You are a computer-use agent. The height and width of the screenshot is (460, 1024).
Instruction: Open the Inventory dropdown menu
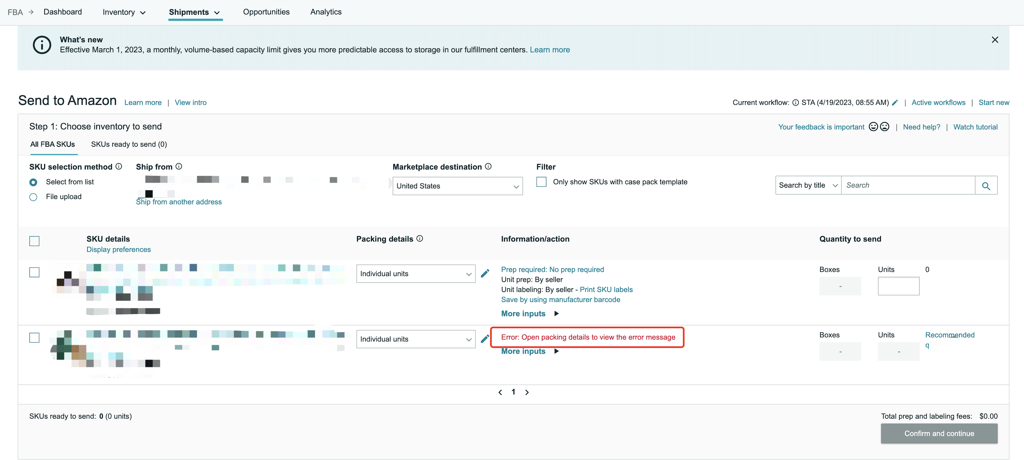[124, 12]
